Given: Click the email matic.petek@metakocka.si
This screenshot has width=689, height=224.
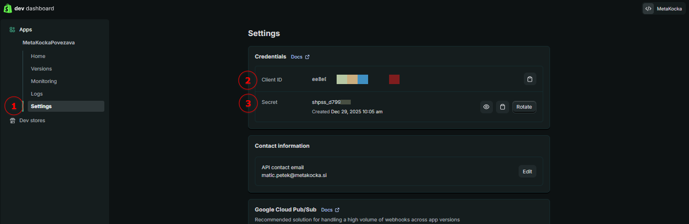Looking at the screenshot, I should pyautogui.click(x=294, y=175).
